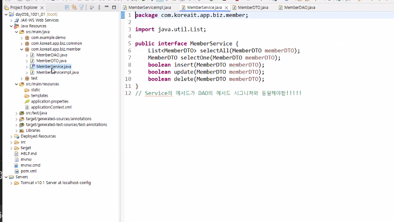This screenshot has width=394, height=222.
Task: Click the day058_1001_01 project icon
Action: [11, 15]
